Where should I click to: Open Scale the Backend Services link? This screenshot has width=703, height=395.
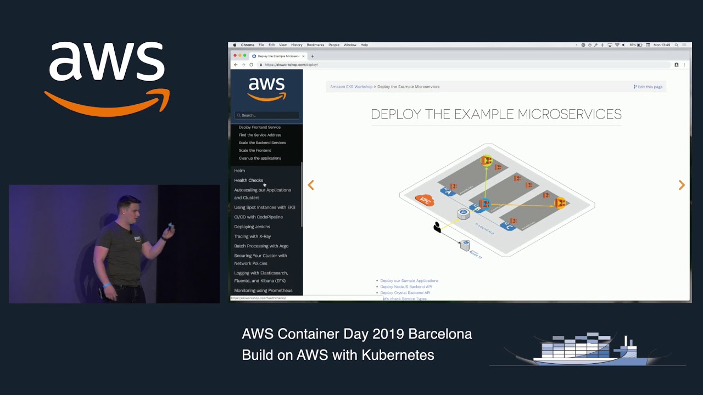click(262, 143)
